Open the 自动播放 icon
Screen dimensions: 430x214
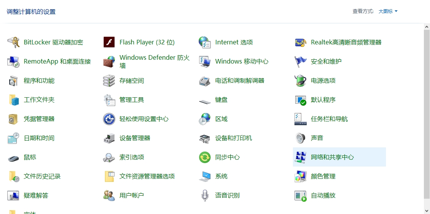[x=300, y=195]
